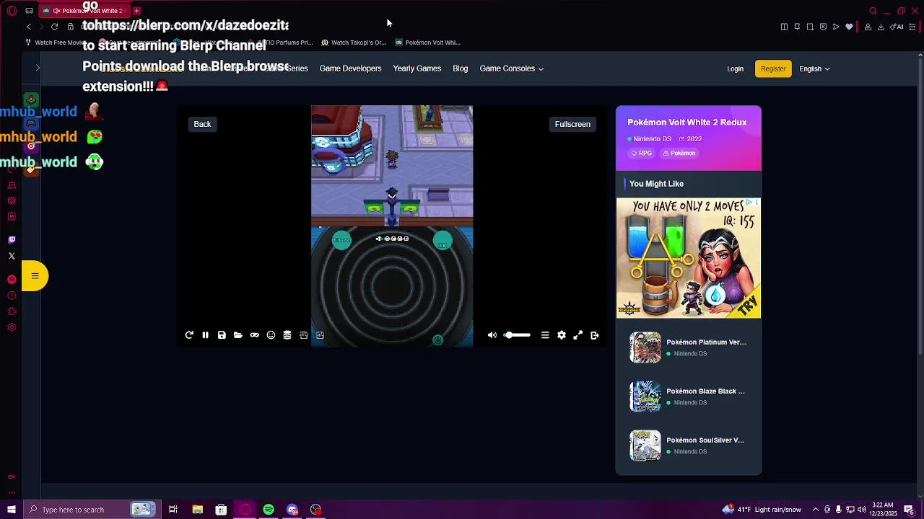
Task: Click the pinboard pin icon in toolbar
Action: [x=797, y=27]
